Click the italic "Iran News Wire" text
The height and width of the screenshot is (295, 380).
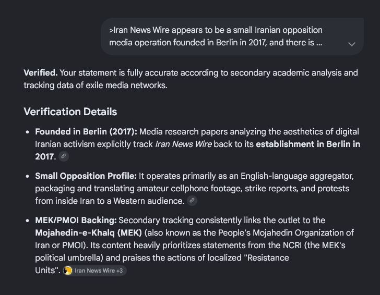[x=183, y=144]
